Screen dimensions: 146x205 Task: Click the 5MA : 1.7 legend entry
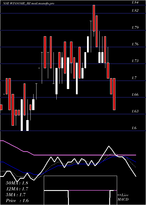point(16,195)
